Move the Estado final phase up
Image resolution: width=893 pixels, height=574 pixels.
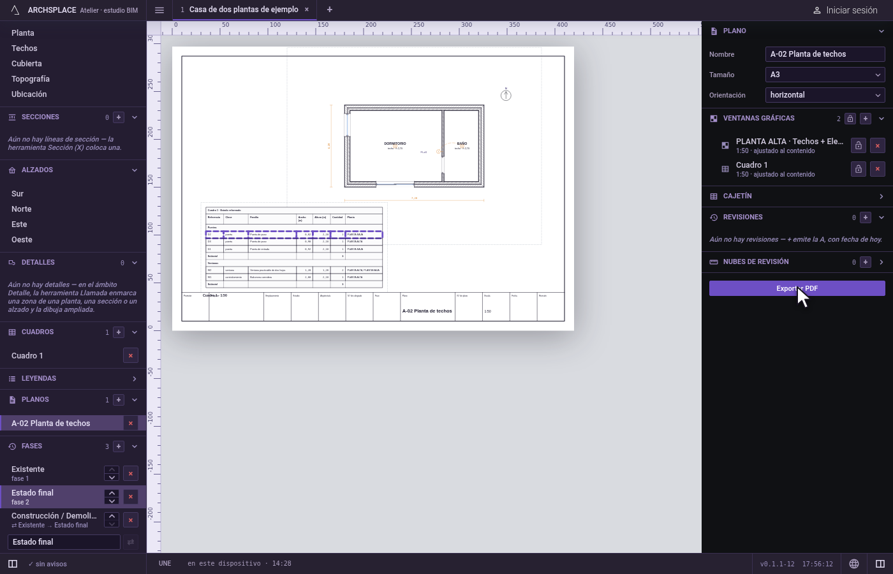112,493
